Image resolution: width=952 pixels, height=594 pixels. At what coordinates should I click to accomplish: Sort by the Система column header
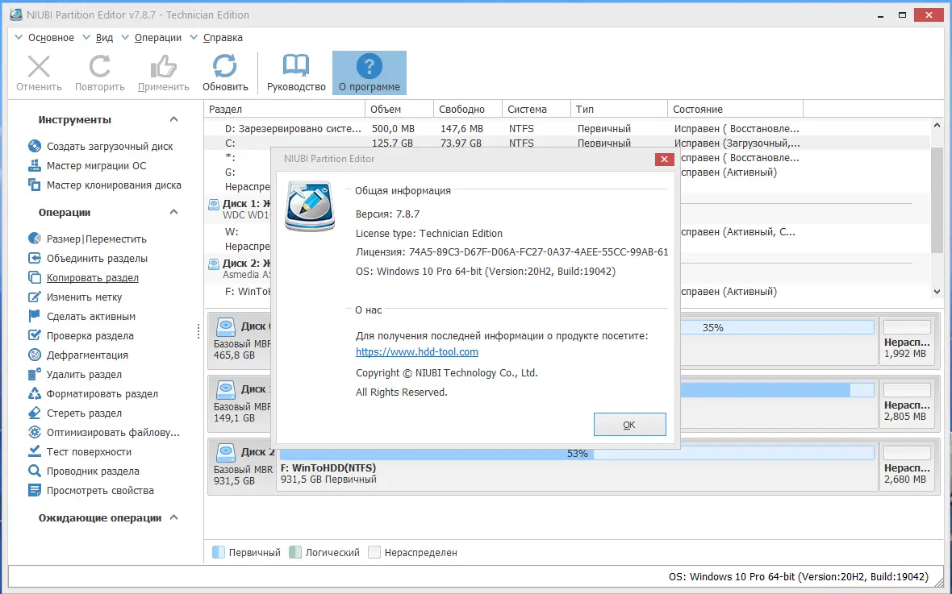(x=537, y=110)
